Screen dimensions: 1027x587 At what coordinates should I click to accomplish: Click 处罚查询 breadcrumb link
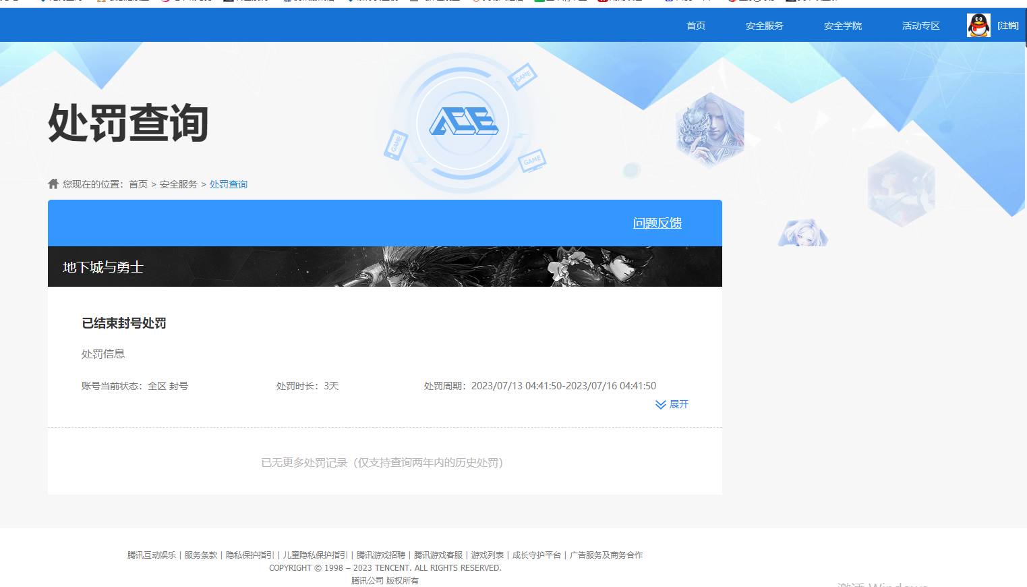click(229, 184)
